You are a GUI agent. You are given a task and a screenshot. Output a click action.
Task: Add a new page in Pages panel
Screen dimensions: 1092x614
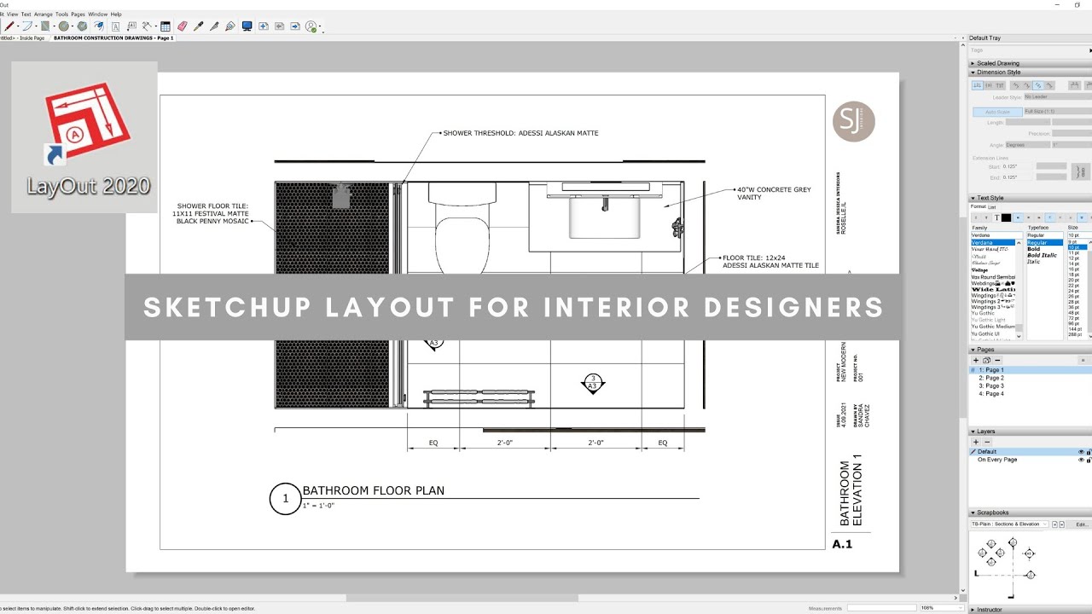[976, 361]
